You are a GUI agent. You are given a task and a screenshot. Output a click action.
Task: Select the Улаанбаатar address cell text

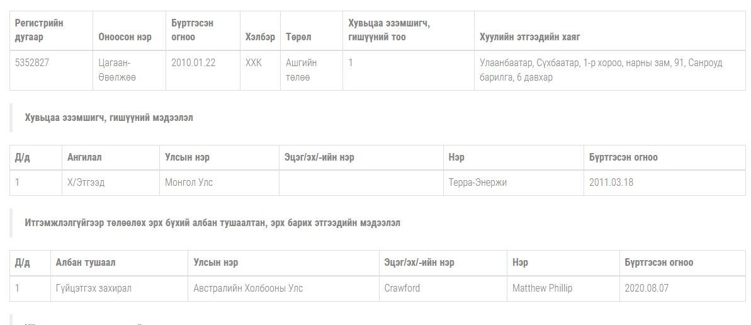(x=601, y=70)
